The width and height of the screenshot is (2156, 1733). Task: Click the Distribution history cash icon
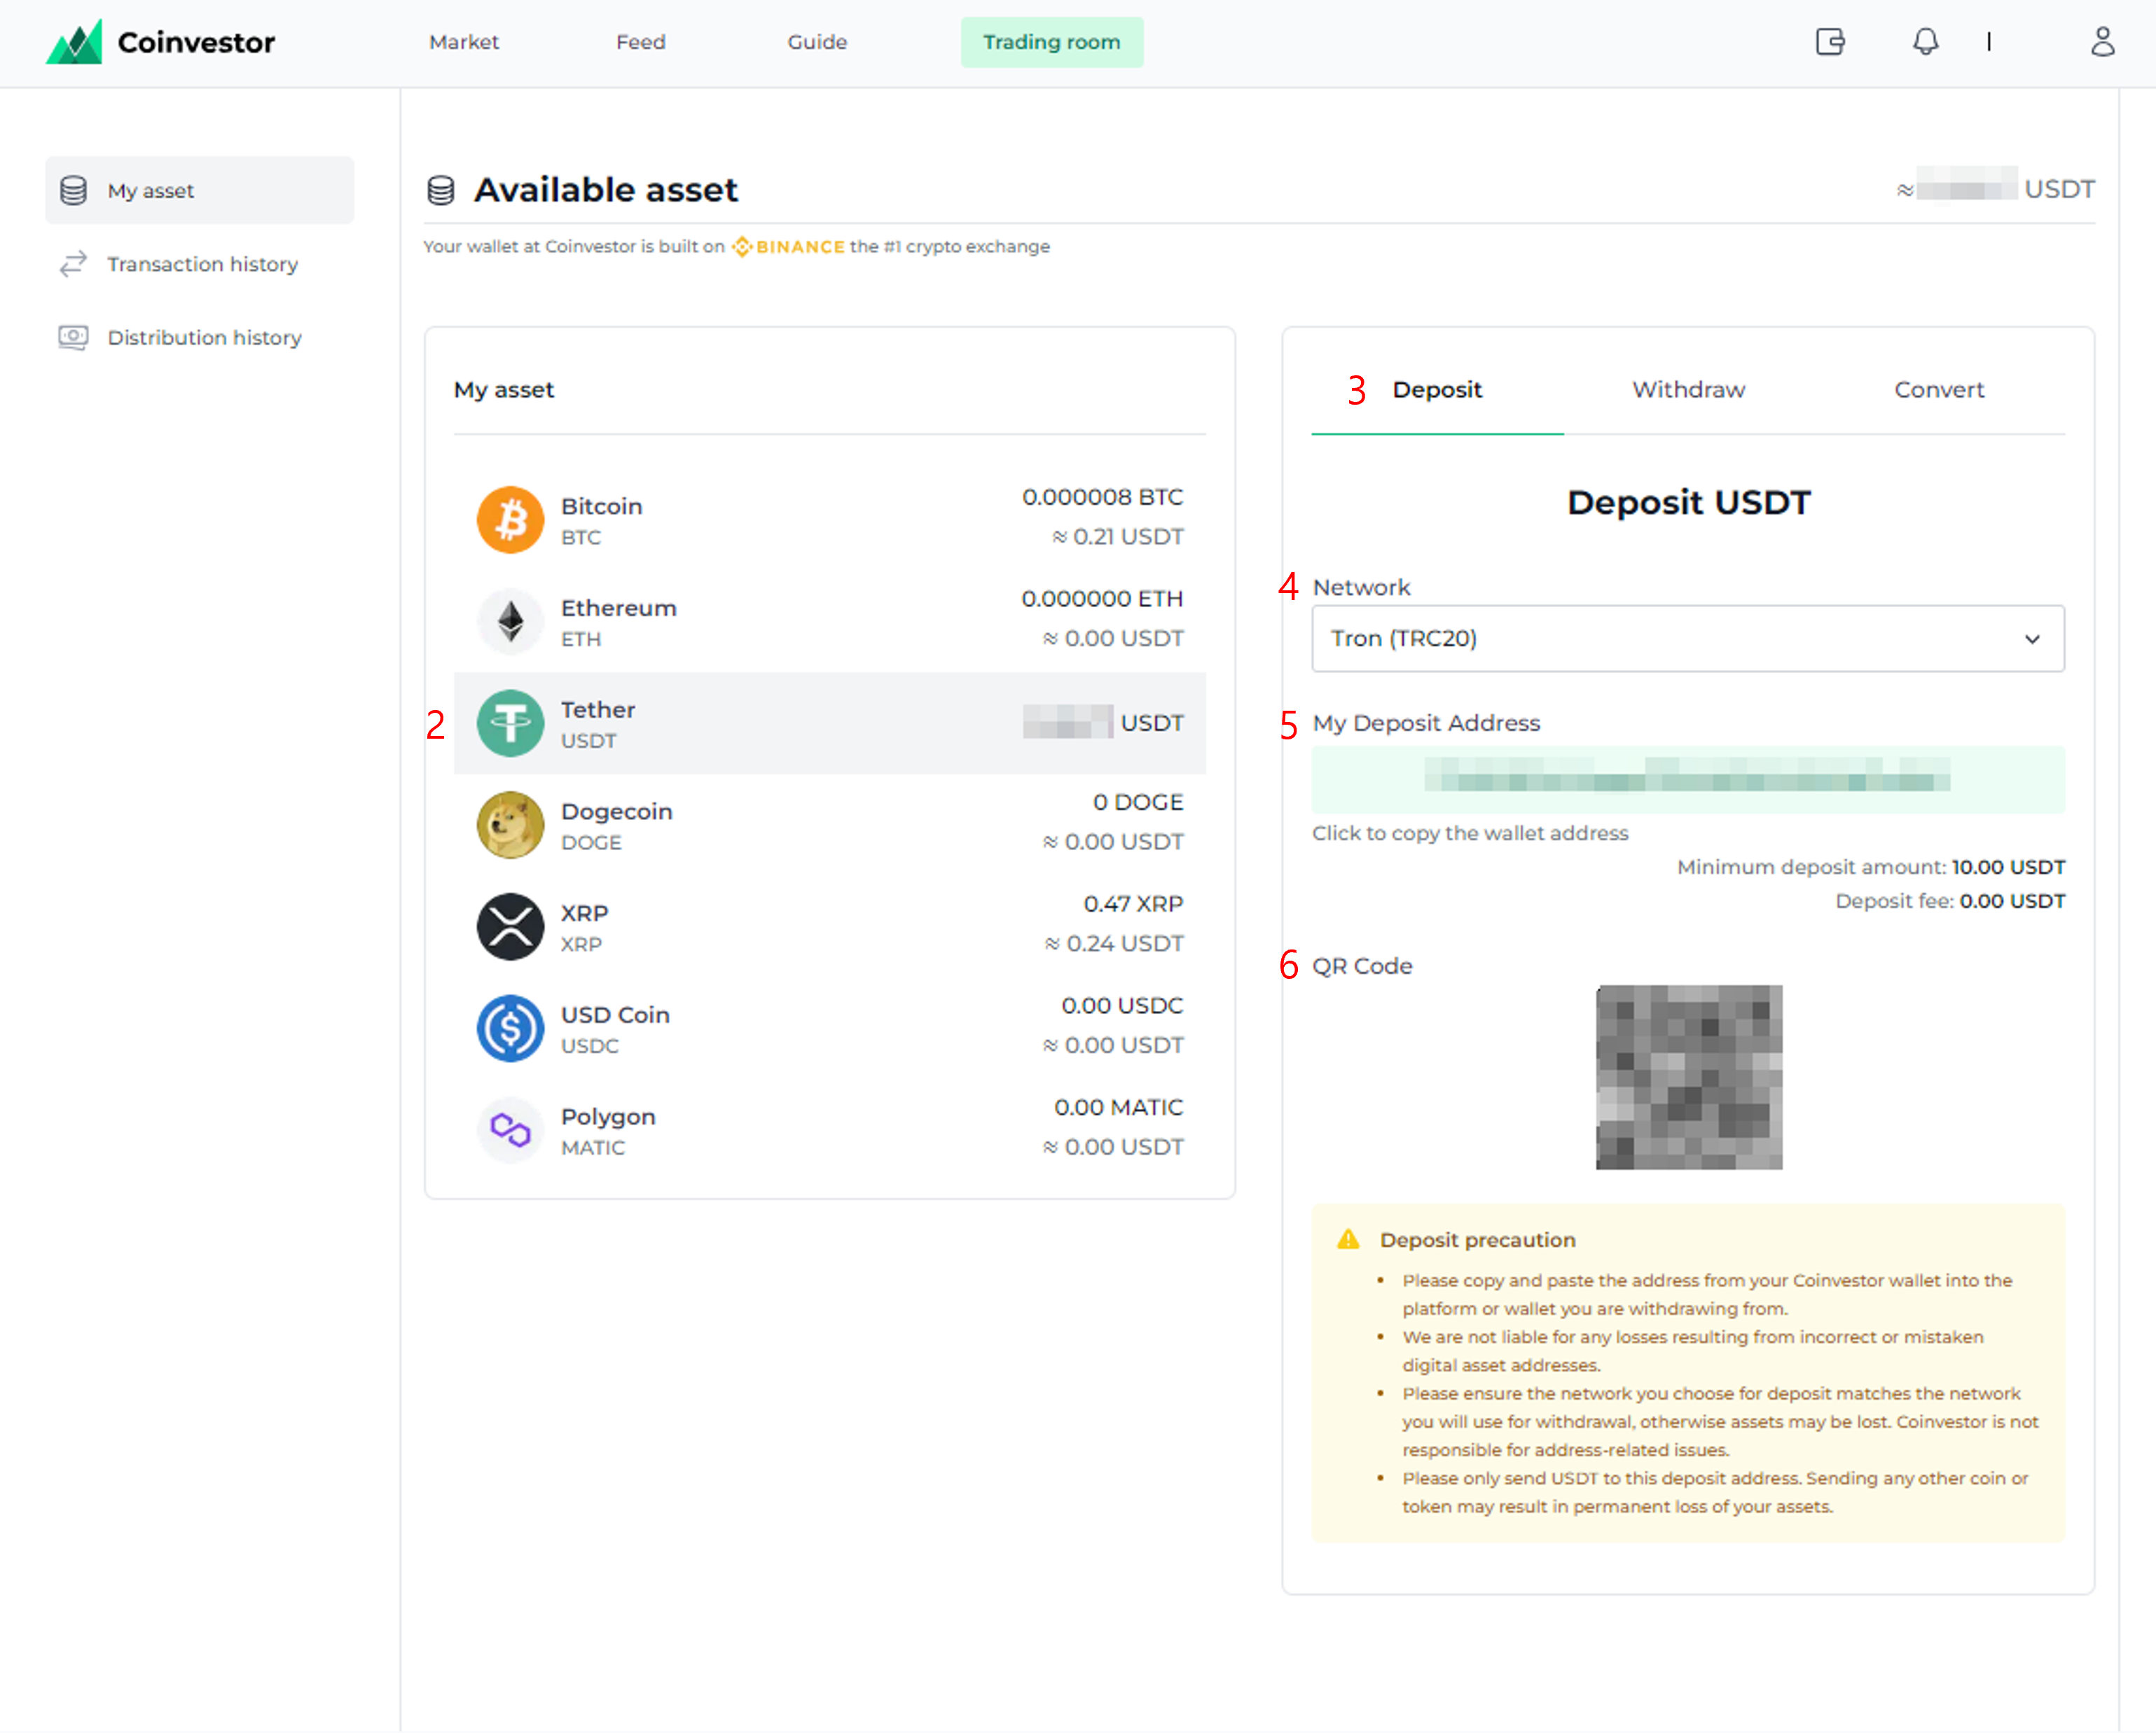tap(73, 337)
